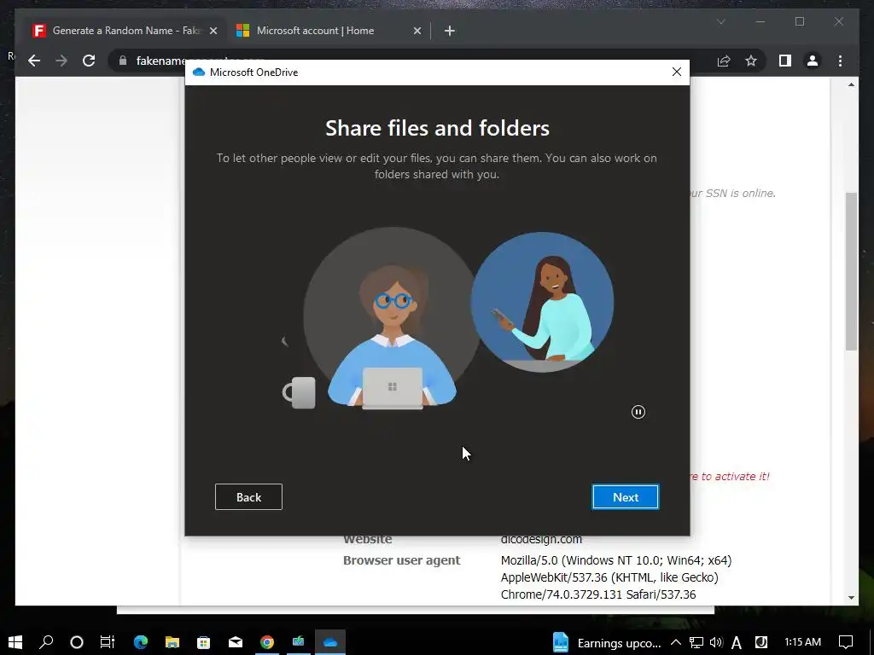Switch to the Microsoft account Home tab
This screenshot has height=655, width=874.
[316, 31]
